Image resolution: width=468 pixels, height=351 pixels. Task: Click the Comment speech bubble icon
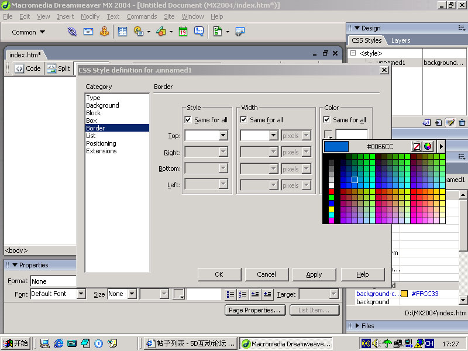(x=199, y=32)
